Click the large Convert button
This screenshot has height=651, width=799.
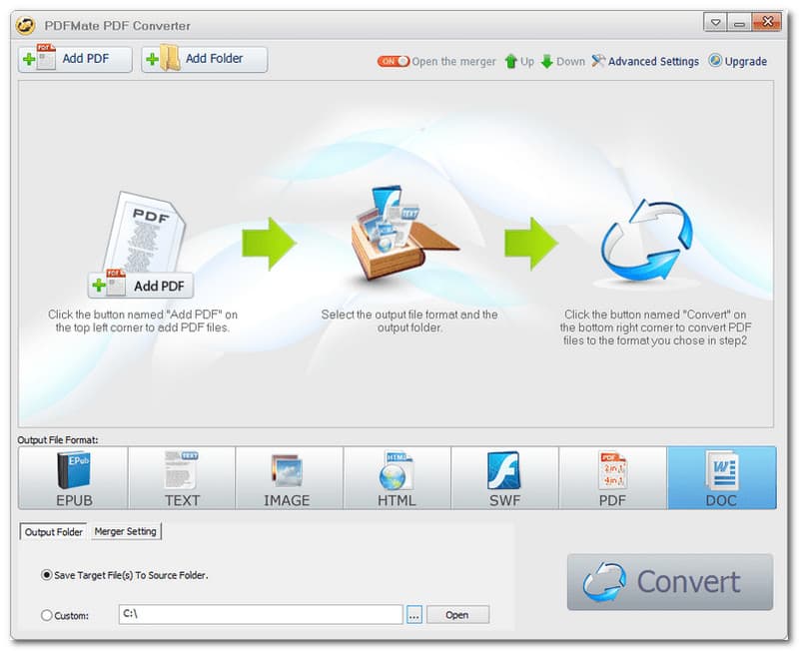[670, 582]
